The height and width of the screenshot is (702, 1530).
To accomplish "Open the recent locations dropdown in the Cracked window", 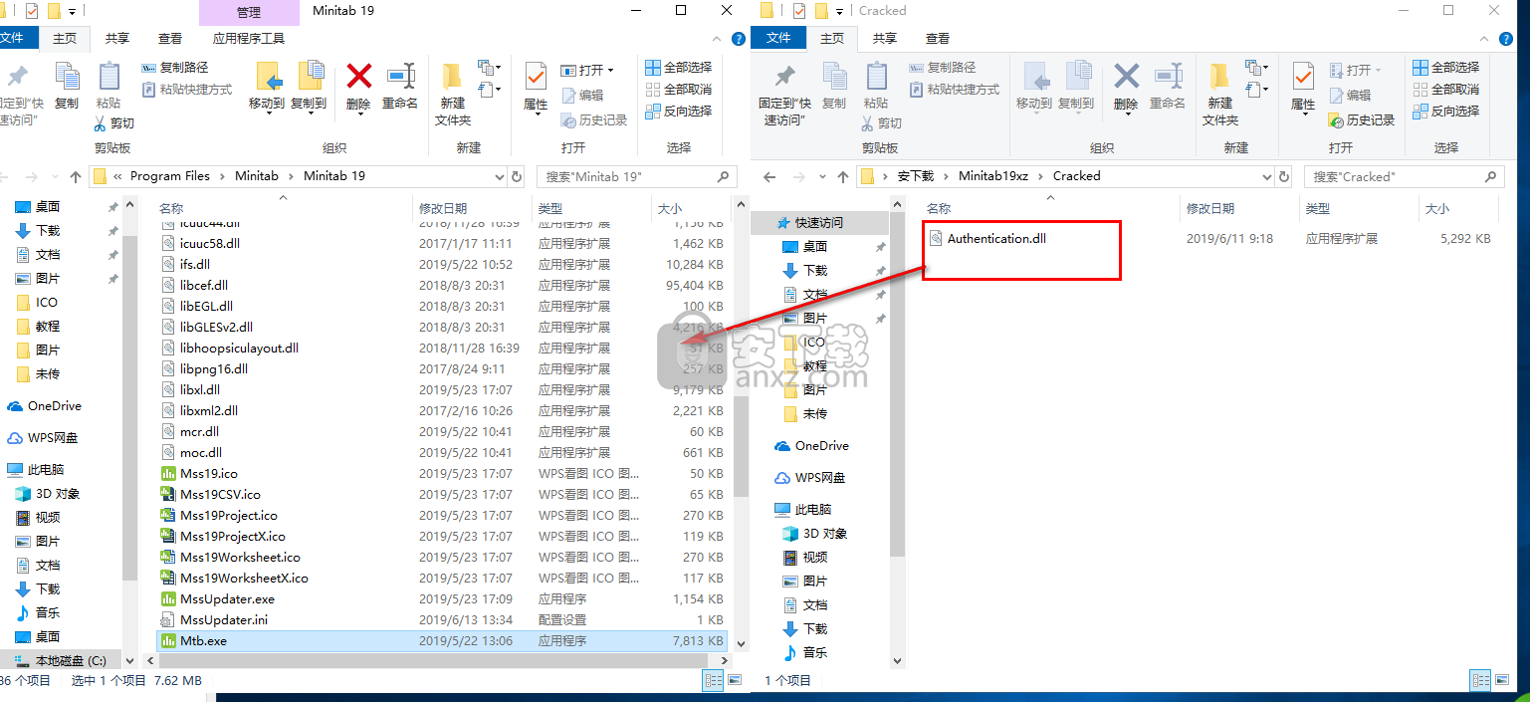I will click(x=821, y=177).
